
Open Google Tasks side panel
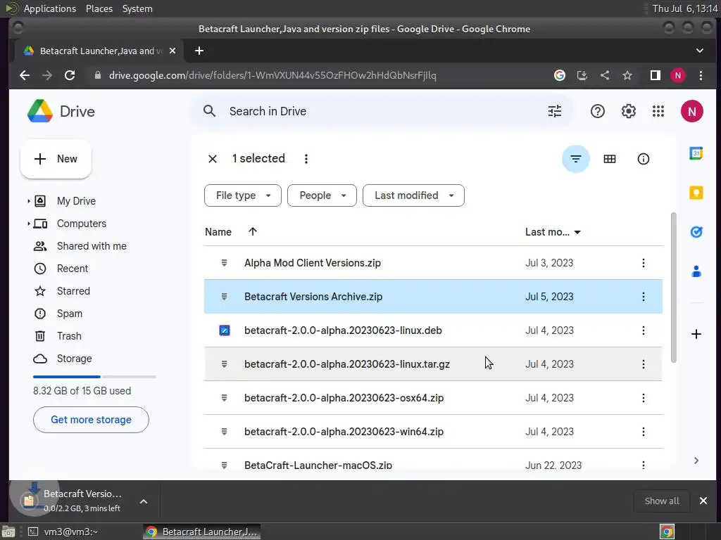(x=696, y=232)
